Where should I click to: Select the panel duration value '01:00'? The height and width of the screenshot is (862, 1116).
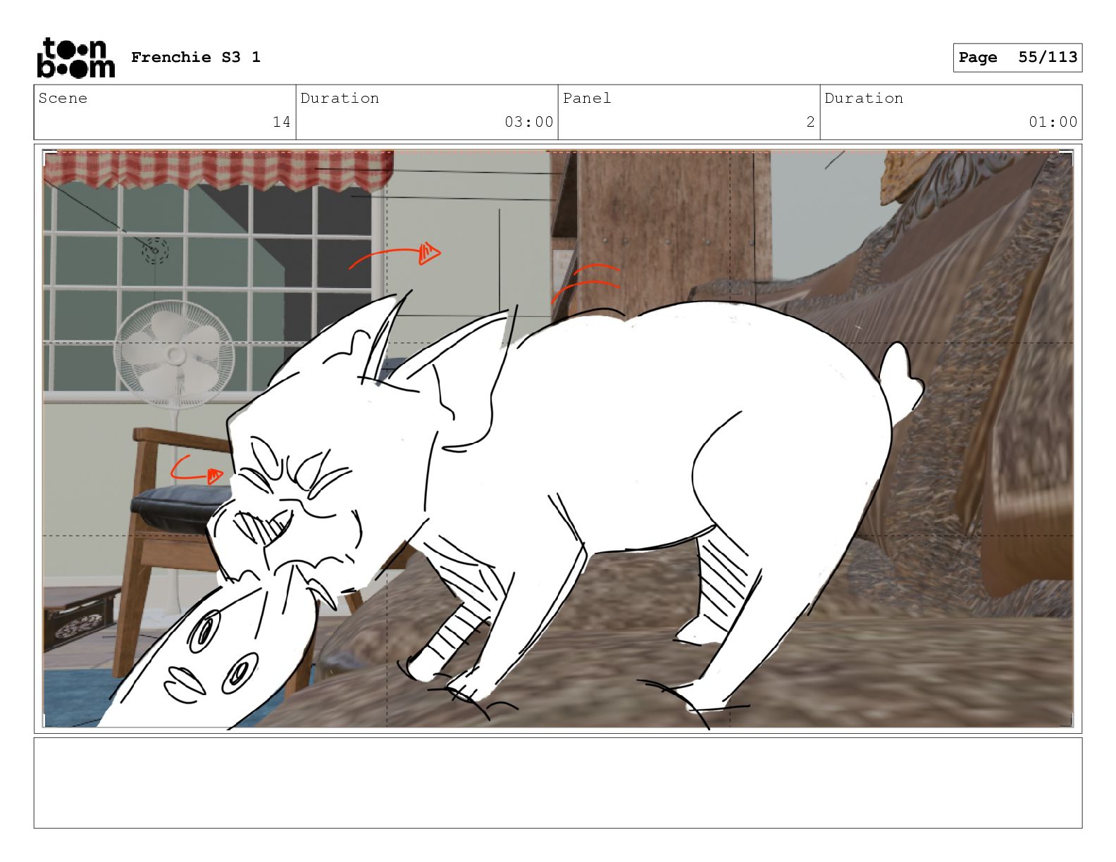(1053, 122)
